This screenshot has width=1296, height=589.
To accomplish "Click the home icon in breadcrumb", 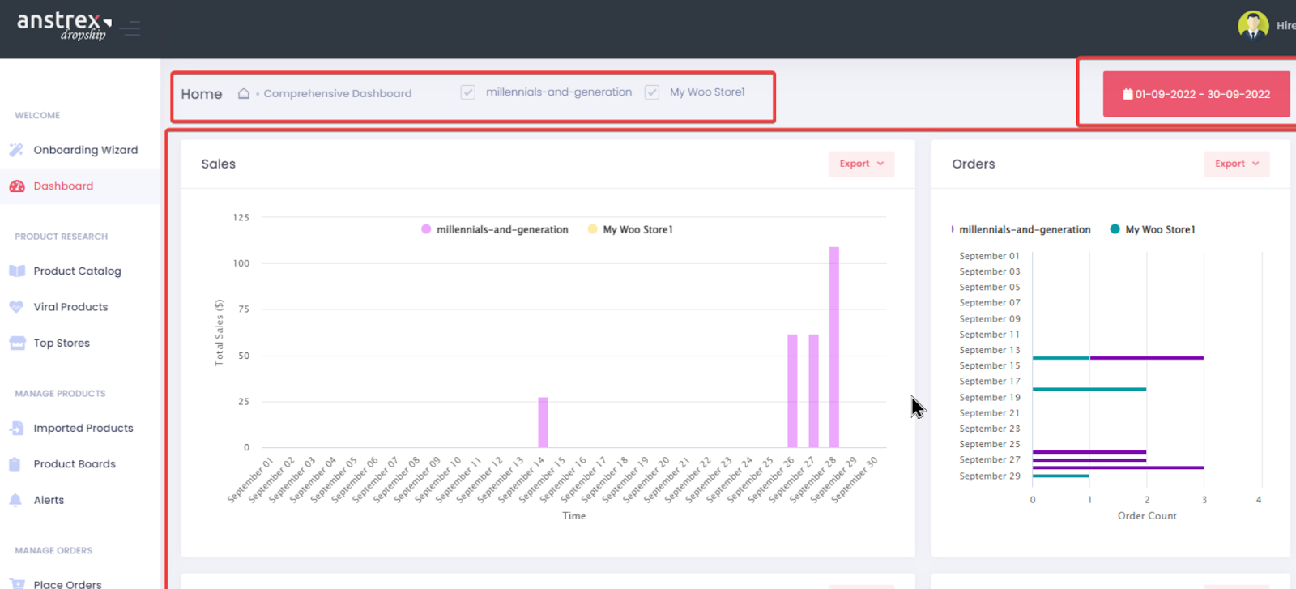I will pos(243,93).
